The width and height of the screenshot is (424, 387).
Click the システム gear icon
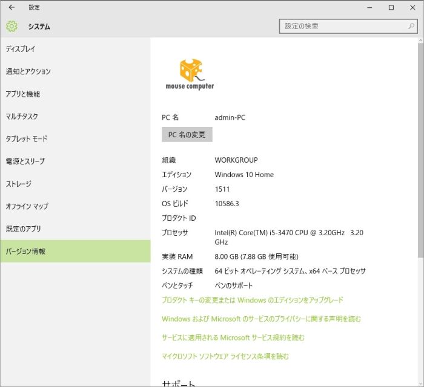12,27
